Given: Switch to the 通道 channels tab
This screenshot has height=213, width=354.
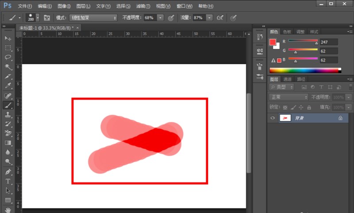Looking at the screenshot, I should coord(288,79).
